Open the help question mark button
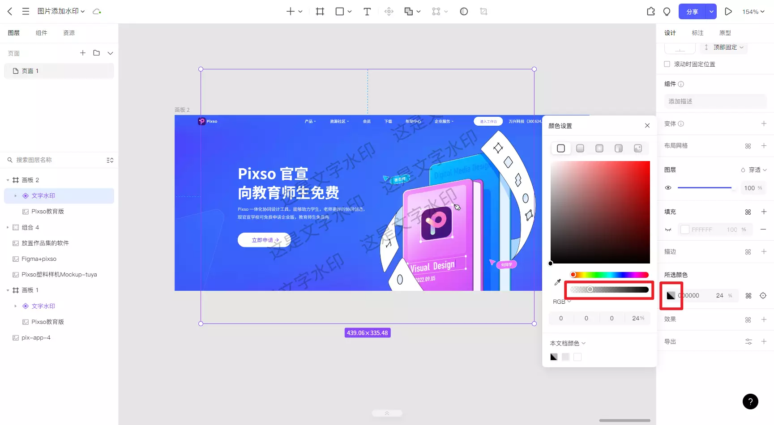Screen dimensions: 774x425 tap(750, 401)
